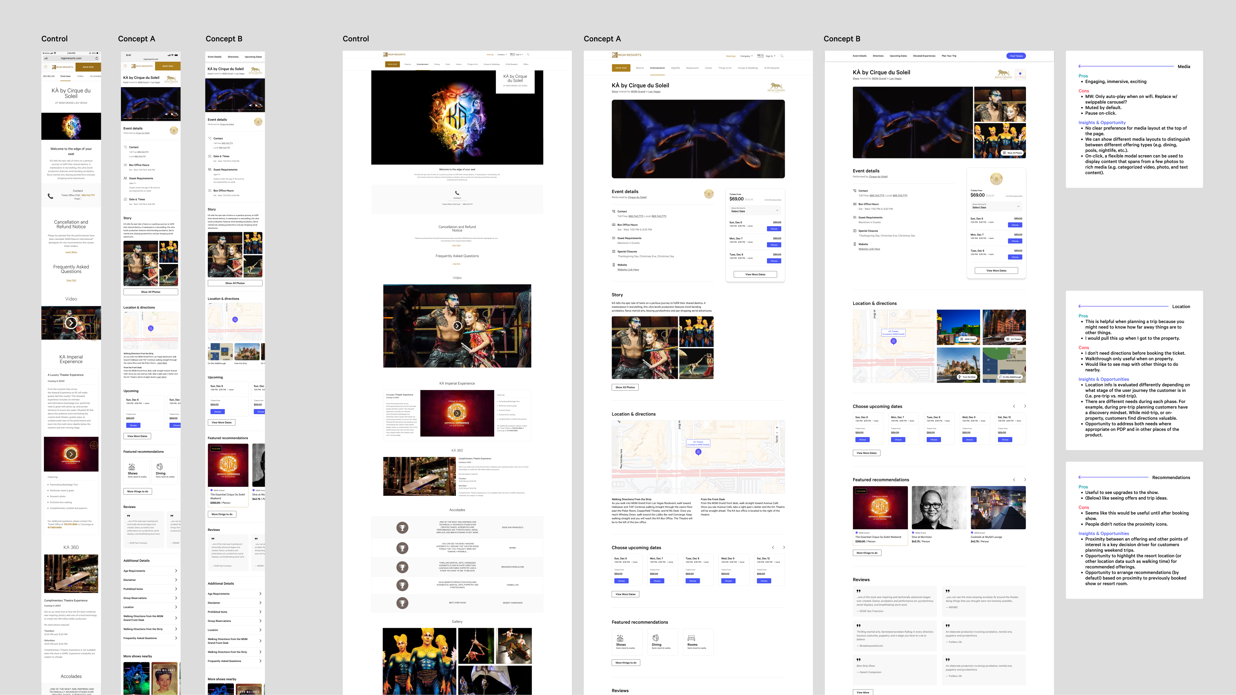Reload page in mobile Control browser bar
This screenshot has width=1236, height=695.
[97, 58]
